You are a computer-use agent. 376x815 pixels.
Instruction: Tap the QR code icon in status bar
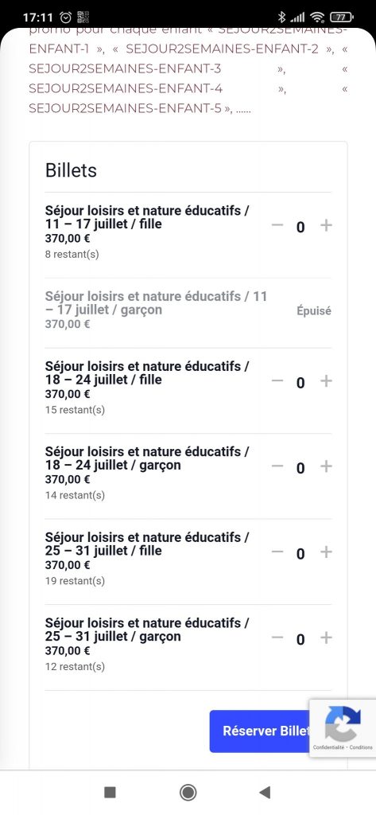coord(83,18)
